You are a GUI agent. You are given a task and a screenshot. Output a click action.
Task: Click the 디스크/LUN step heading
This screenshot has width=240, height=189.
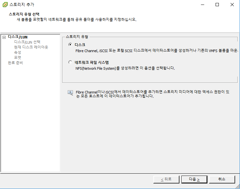(18, 37)
